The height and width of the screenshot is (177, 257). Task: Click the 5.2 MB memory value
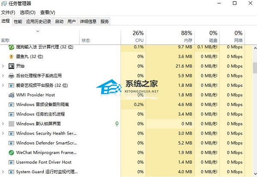click(185, 143)
